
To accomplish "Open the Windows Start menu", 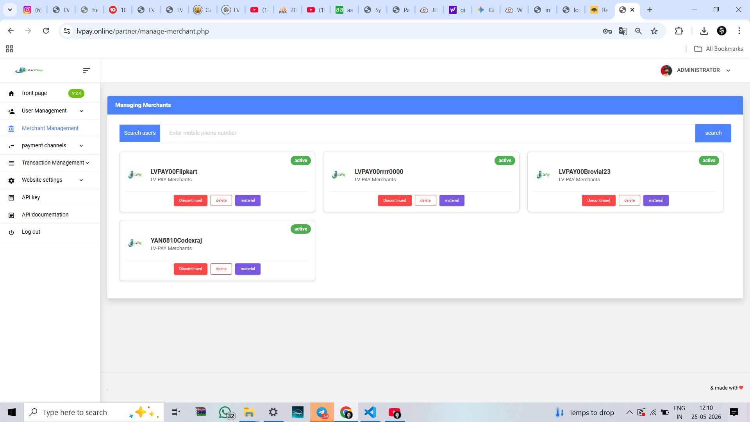I will point(12,413).
